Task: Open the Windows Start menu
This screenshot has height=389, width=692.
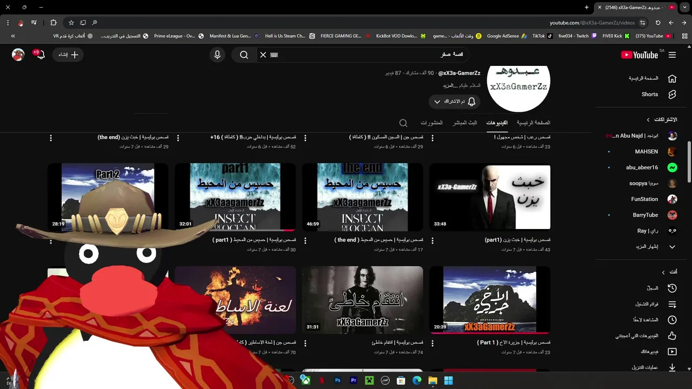Action: pyautogui.click(x=448, y=381)
